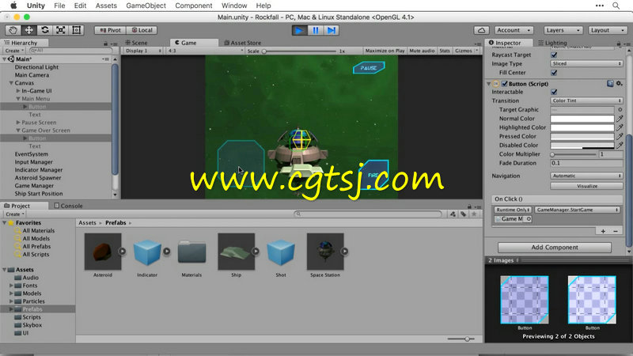Image resolution: width=633 pixels, height=356 pixels.
Task: Click eyedropper beside Pressed Color
Action: pyautogui.click(x=620, y=136)
